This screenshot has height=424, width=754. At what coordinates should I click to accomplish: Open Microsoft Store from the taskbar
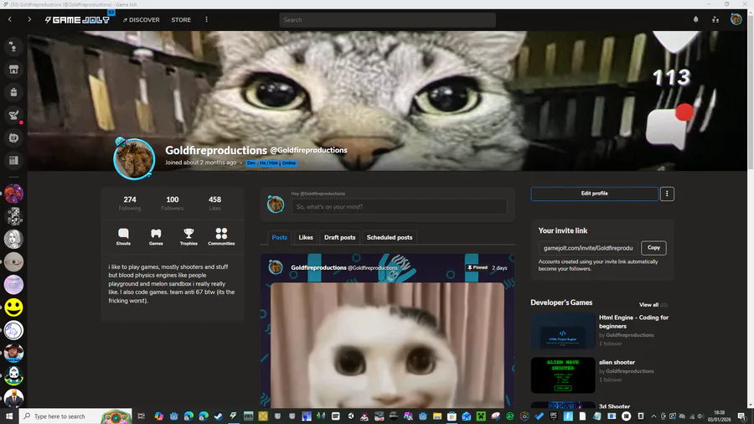click(x=452, y=416)
